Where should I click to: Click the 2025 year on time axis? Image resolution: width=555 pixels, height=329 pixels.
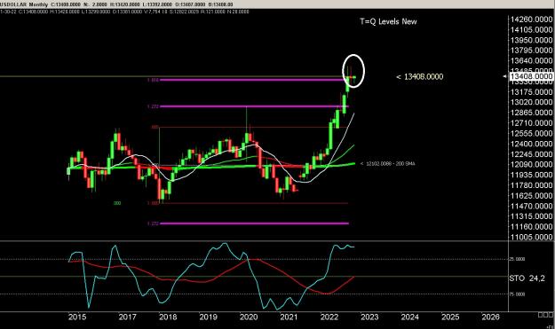click(x=450, y=317)
